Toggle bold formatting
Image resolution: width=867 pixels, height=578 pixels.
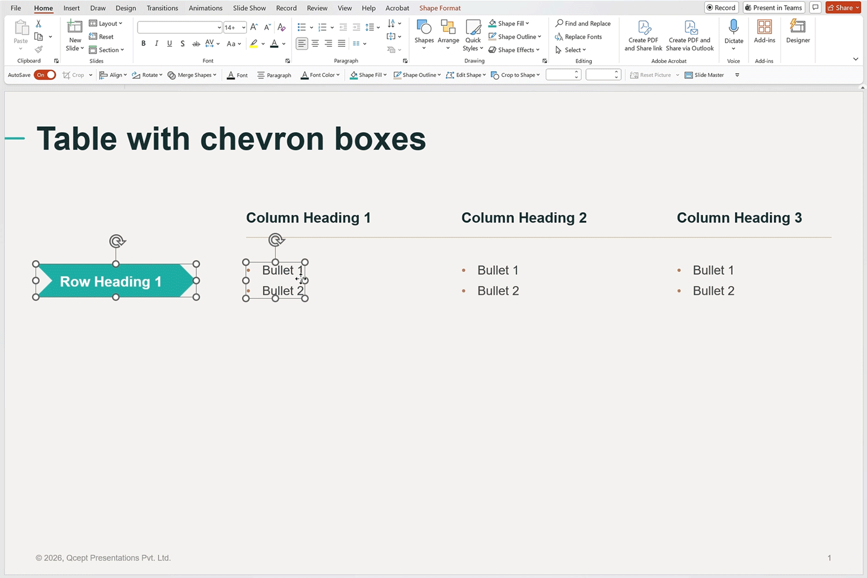[x=143, y=43]
